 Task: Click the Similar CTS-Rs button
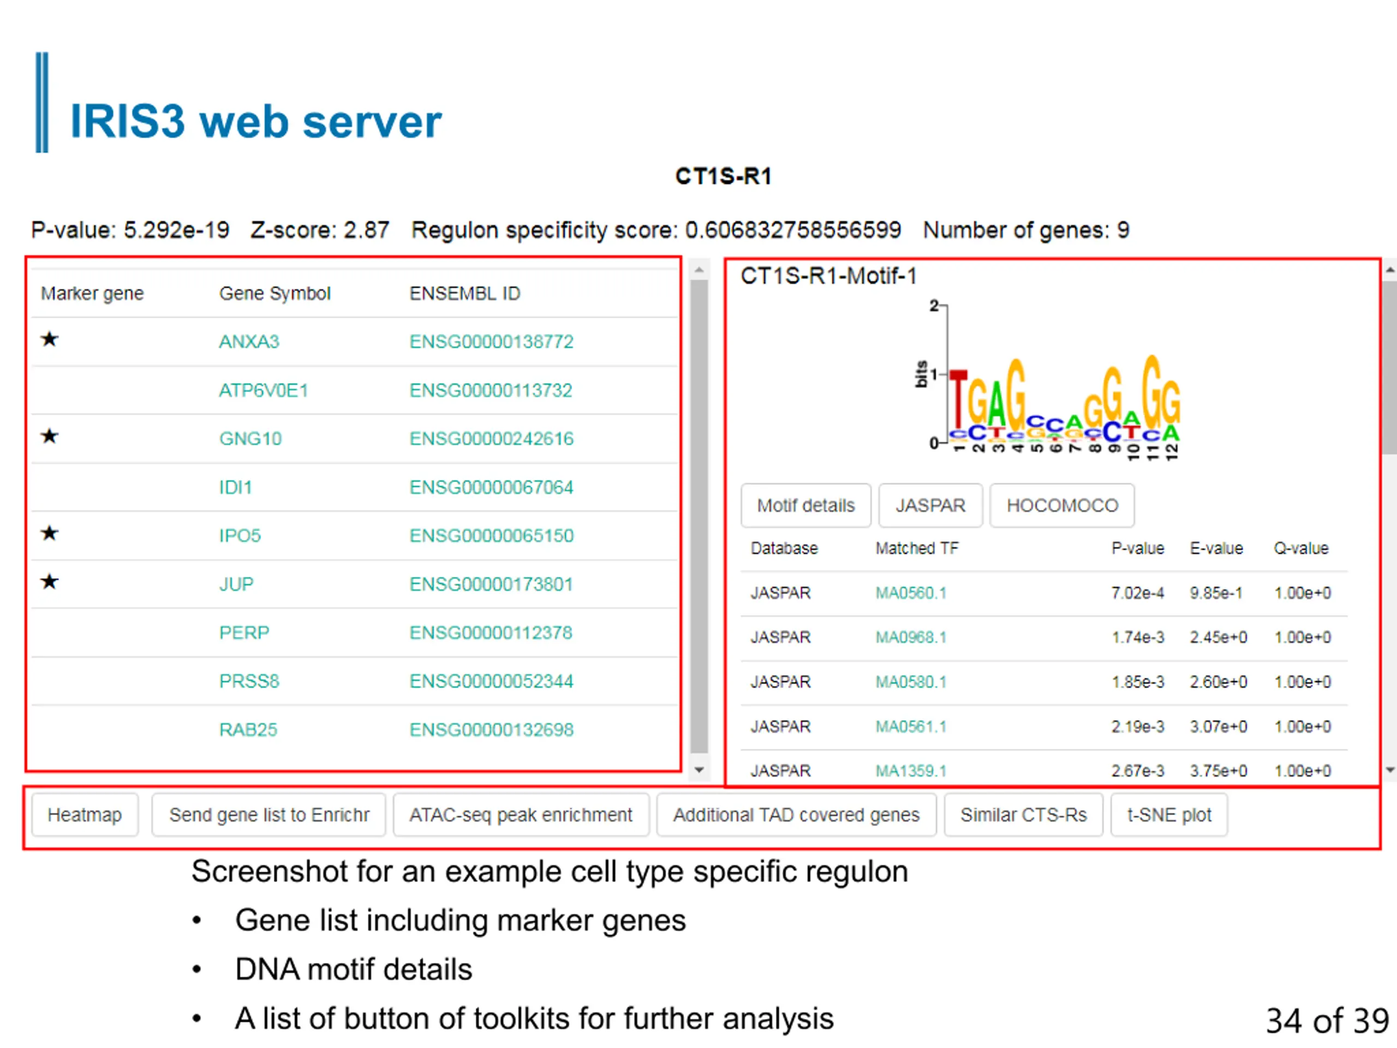[x=1024, y=815]
